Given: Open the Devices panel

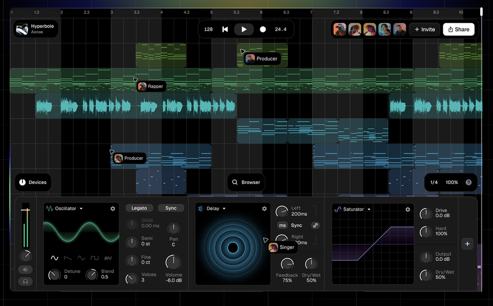Looking at the screenshot, I should tap(33, 183).
